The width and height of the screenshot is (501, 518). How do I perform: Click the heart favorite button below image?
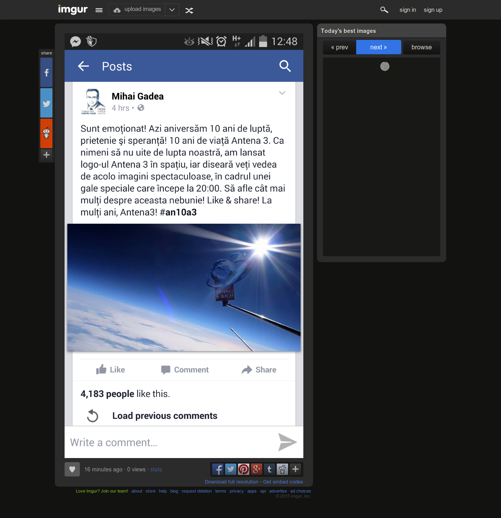click(72, 469)
